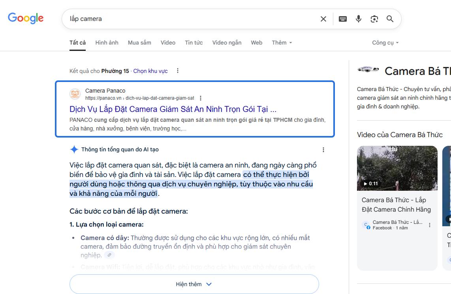The width and height of the screenshot is (451, 294).
Task: Click the Camera Panaco site name
Action: point(105,91)
